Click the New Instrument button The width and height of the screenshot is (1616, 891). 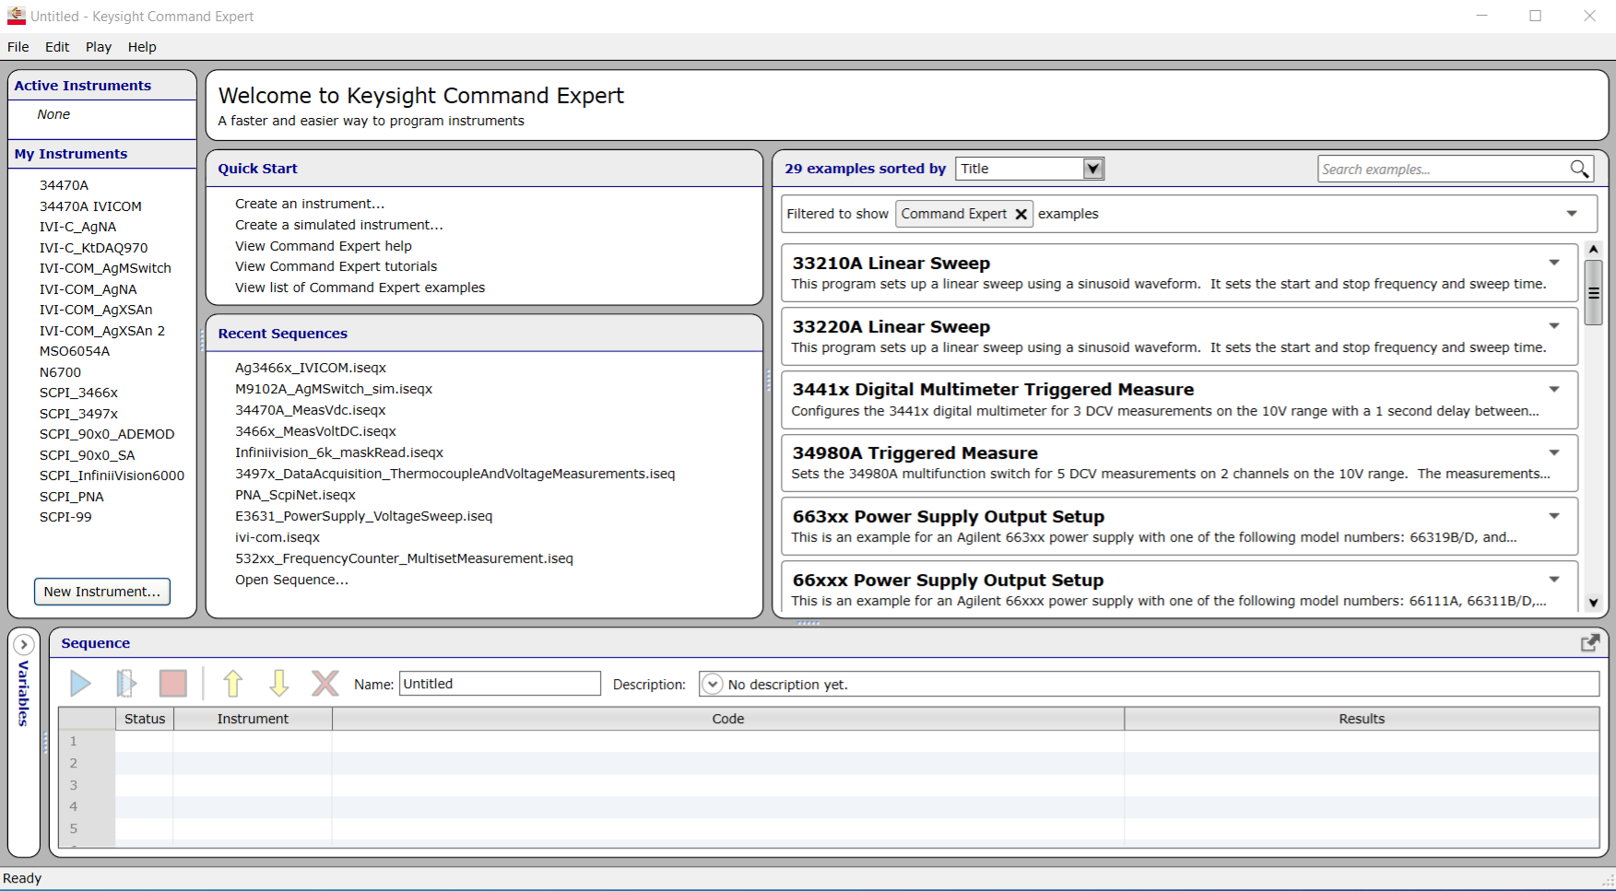click(101, 592)
